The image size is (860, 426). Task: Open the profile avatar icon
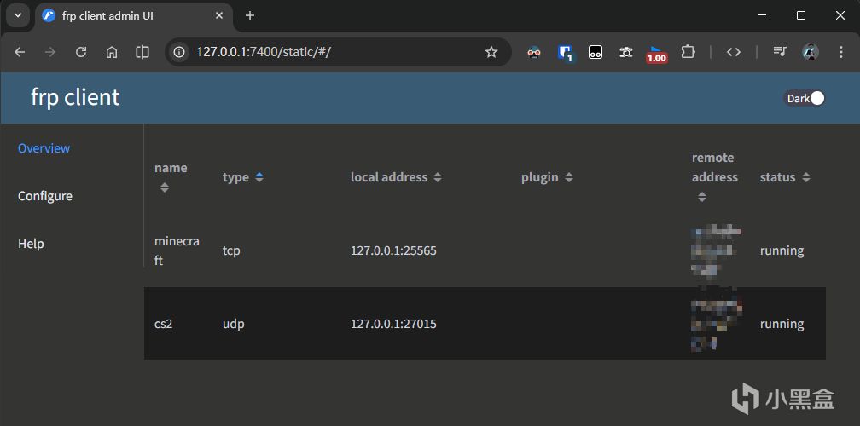coord(811,52)
